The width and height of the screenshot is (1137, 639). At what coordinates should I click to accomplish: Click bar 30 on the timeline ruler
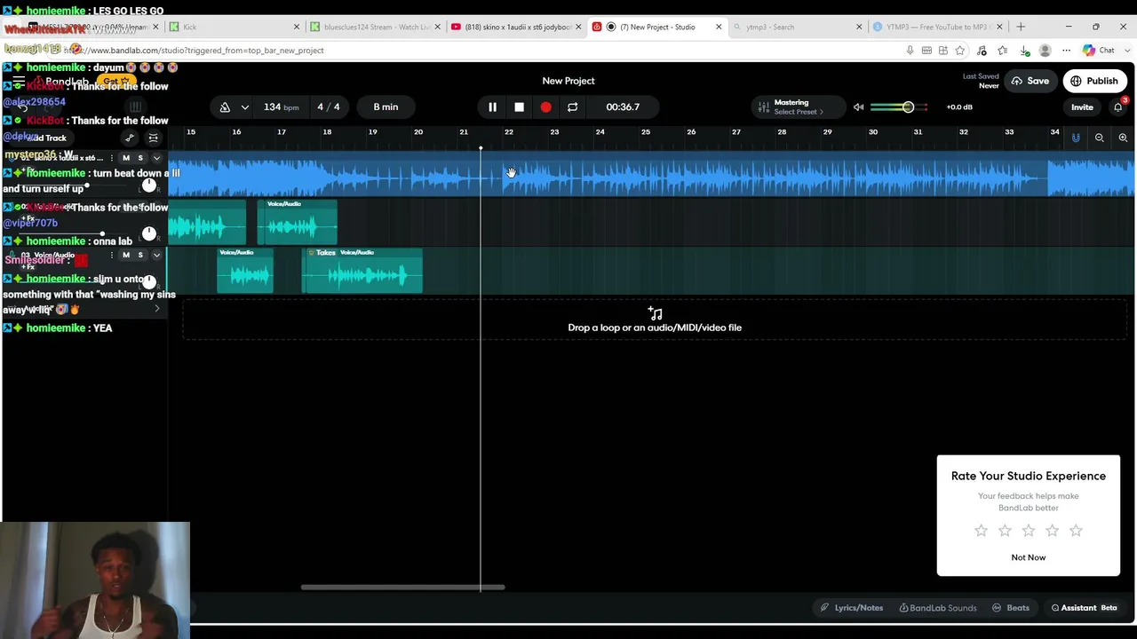[x=873, y=132]
